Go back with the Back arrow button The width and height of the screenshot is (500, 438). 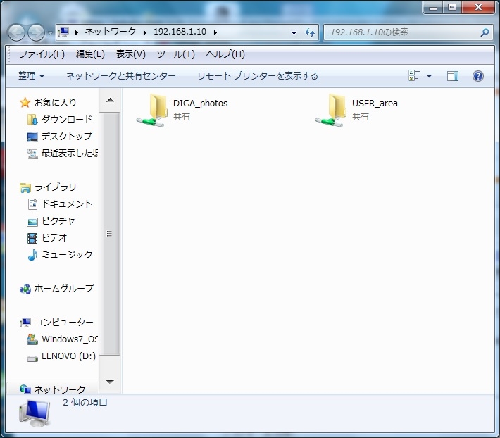point(16,32)
